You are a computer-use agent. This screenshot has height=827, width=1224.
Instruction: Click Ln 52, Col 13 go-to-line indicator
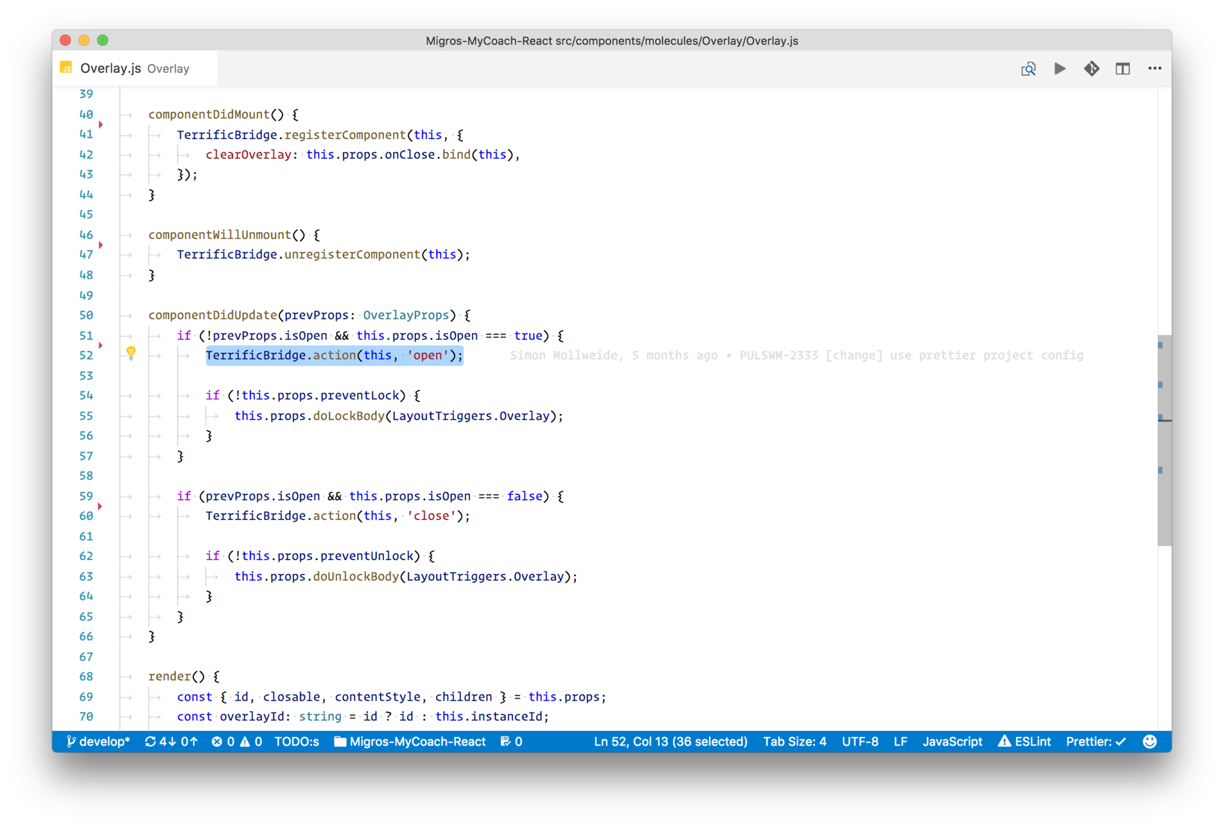[670, 742]
